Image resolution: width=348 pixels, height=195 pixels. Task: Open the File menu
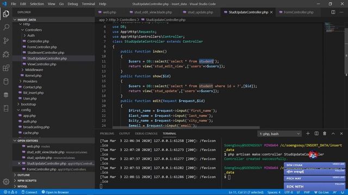click(x=14, y=4)
